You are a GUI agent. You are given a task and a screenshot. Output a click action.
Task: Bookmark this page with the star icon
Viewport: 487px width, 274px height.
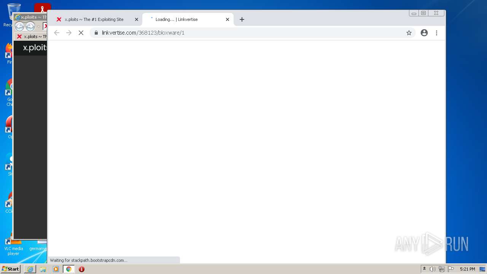tap(409, 33)
